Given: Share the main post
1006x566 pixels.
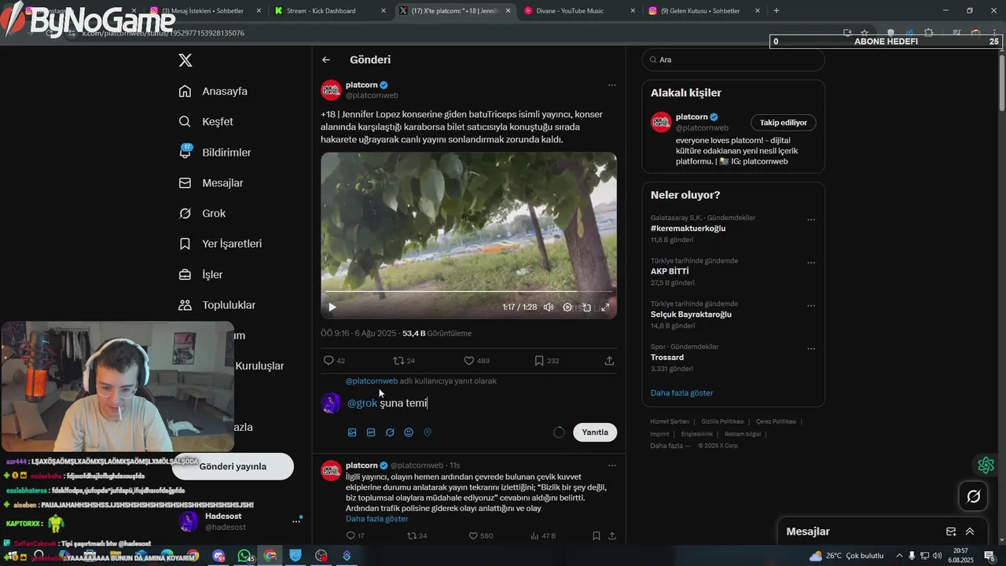Looking at the screenshot, I should point(609,361).
